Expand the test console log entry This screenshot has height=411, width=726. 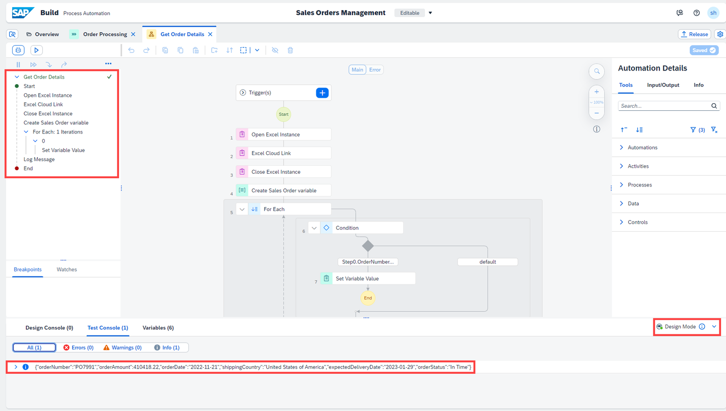16,367
